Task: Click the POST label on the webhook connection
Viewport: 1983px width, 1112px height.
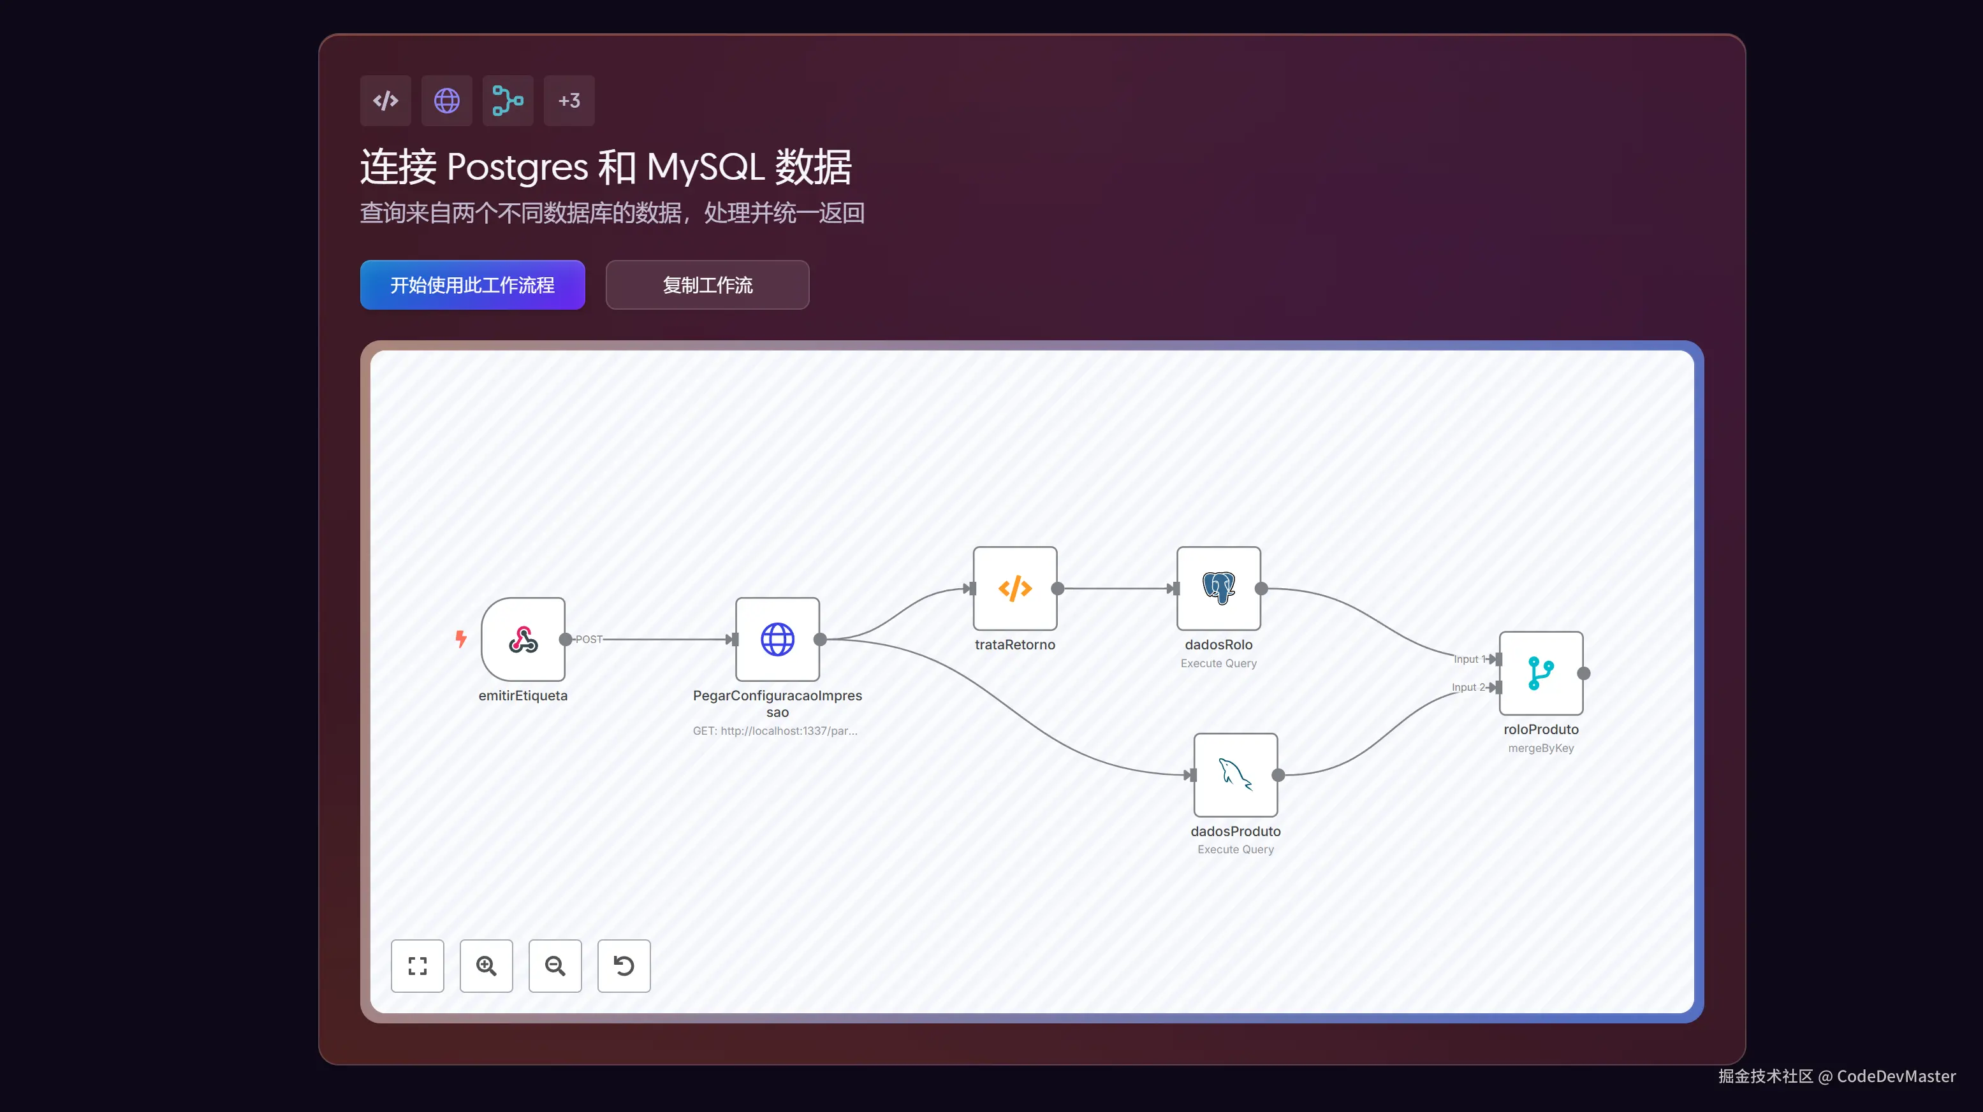Action: click(x=590, y=639)
